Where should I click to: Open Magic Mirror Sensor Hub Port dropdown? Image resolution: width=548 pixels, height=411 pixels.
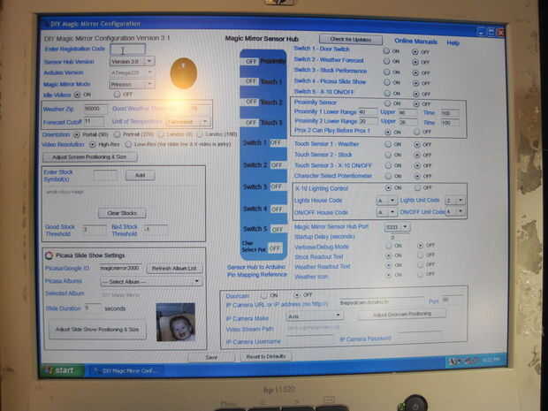[397, 227]
